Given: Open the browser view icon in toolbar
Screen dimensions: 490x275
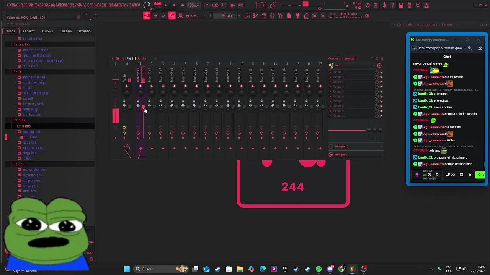Looking at the screenshot, I should coord(281,16).
